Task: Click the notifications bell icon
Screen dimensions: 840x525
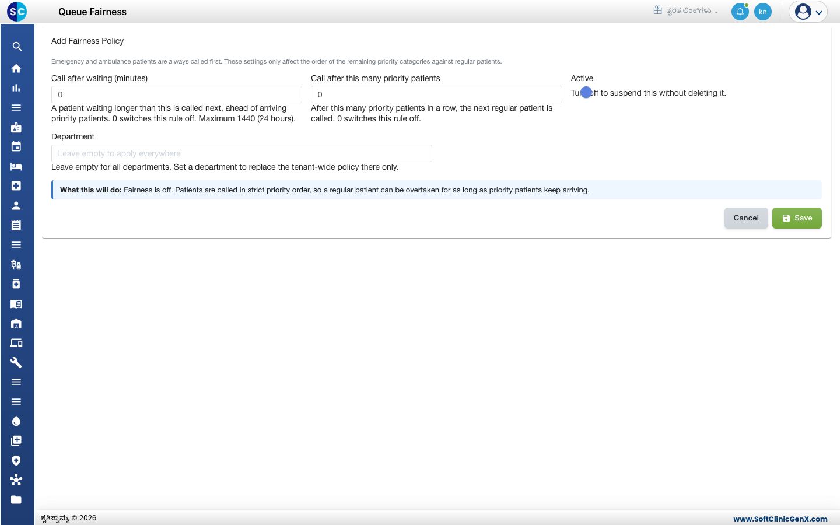Action: click(740, 12)
